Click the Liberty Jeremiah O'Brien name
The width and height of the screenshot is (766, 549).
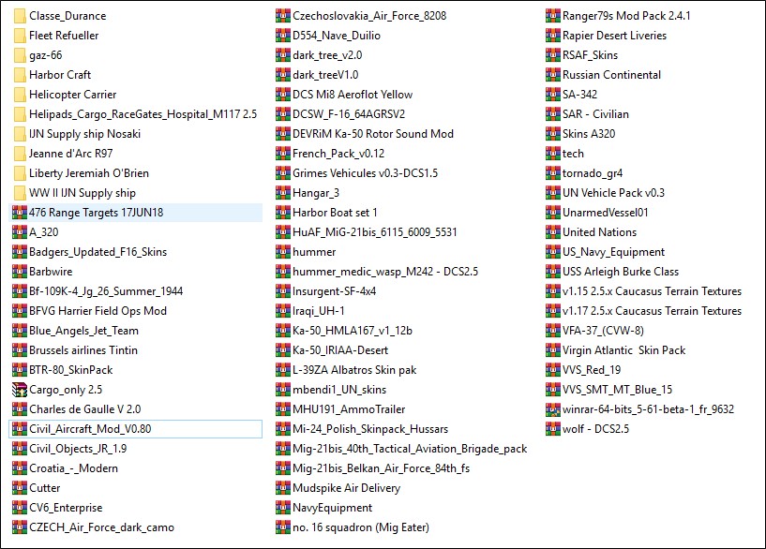click(x=89, y=173)
